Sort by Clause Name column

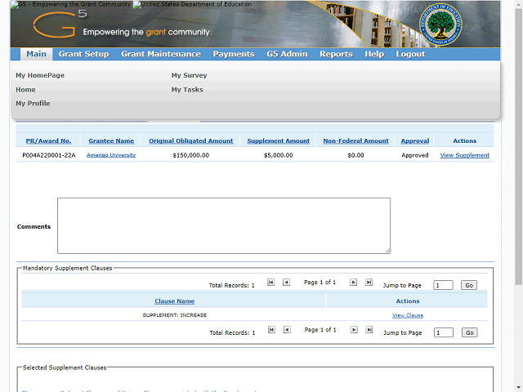[174, 301]
